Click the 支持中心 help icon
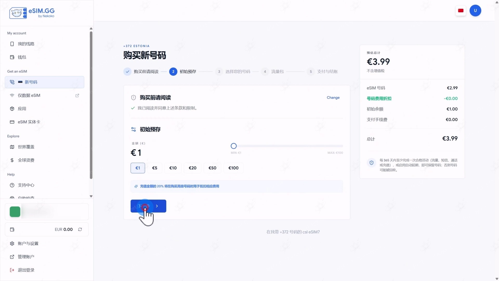This screenshot has height=281, width=499. (x=12, y=185)
